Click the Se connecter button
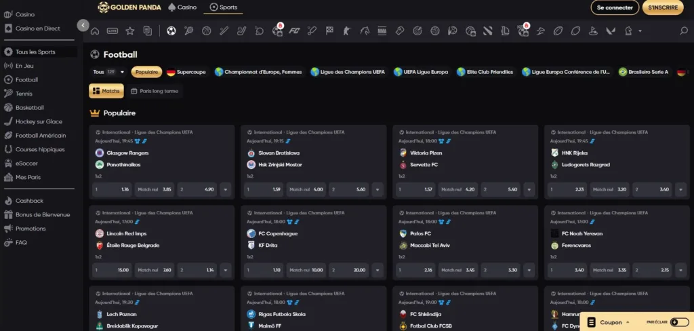This screenshot has height=331, width=694. click(x=615, y=7)
